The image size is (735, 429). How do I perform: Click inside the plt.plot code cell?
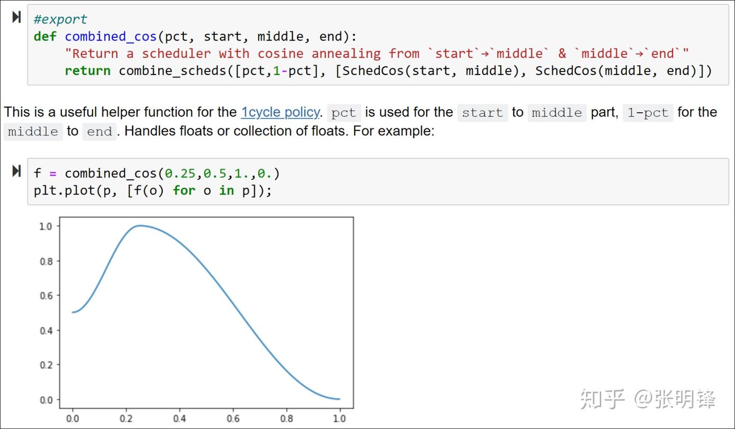pyautogui.click(x=378, y=182)
